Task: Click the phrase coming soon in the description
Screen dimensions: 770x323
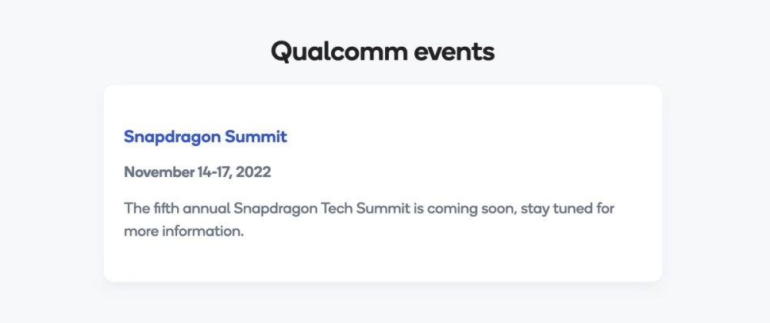Action: pos(471,209)
